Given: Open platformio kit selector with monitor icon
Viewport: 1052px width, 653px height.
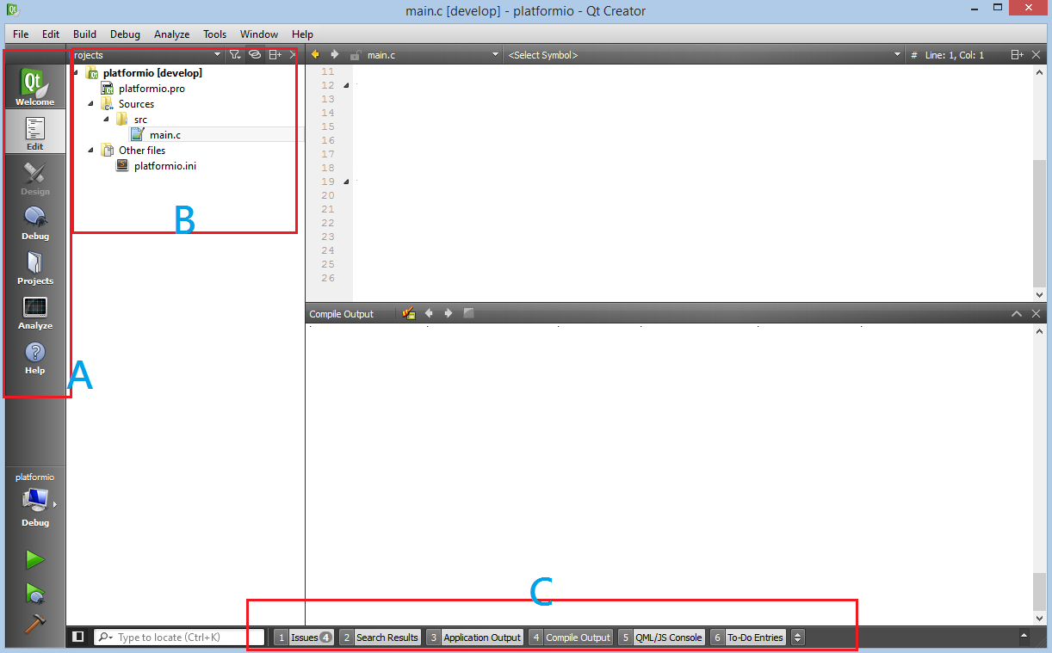Looking at the screenshot, I should coord(34,500).
